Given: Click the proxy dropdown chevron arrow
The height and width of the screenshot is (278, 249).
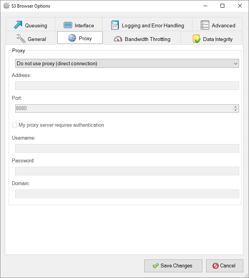Looking at the screenshot, I should pyautogui.click(x=235, y=64).
